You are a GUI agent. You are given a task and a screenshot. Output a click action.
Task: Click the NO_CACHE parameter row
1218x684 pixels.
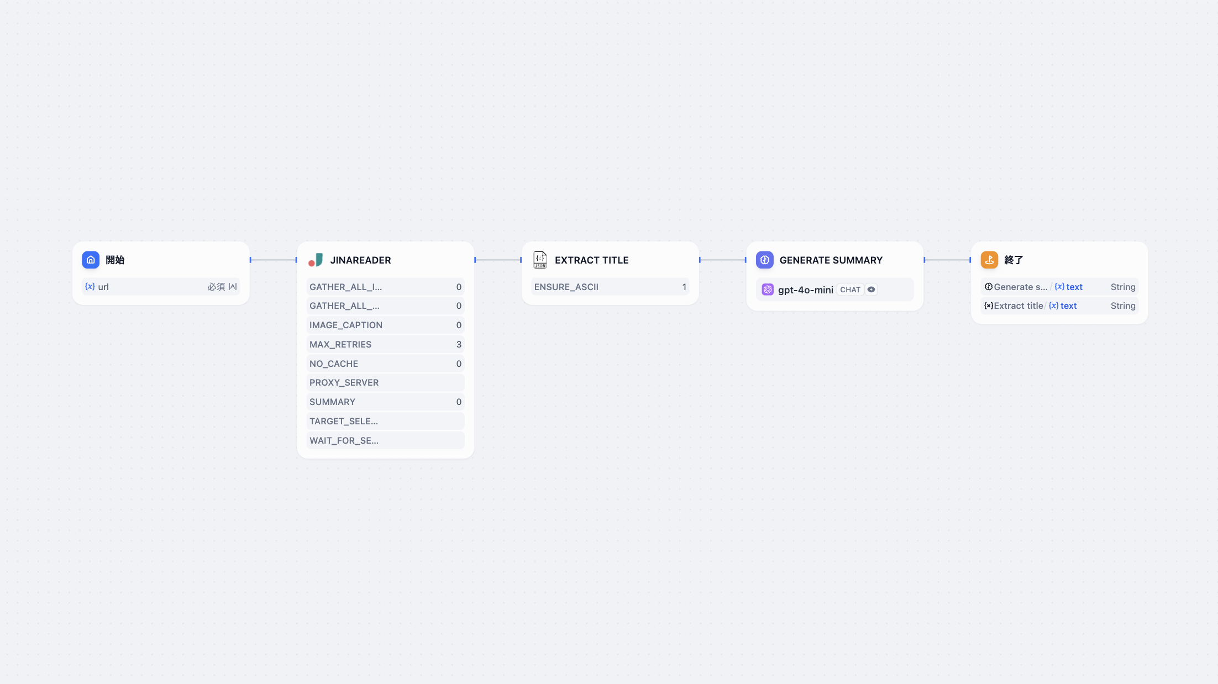385,364
